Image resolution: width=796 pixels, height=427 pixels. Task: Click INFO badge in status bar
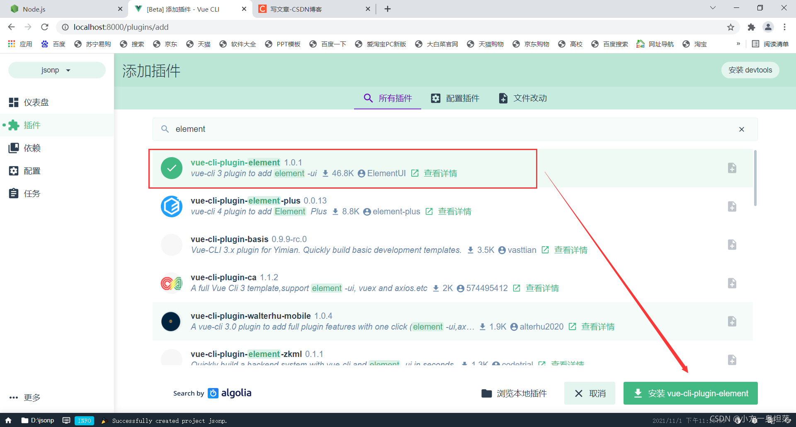coord(85,421)
